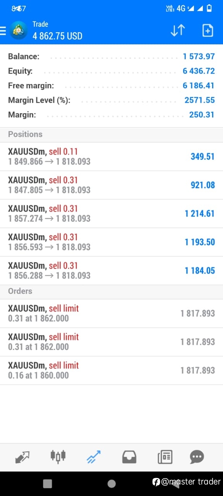Open the News newspaper tab icon

tap(165, 457)
